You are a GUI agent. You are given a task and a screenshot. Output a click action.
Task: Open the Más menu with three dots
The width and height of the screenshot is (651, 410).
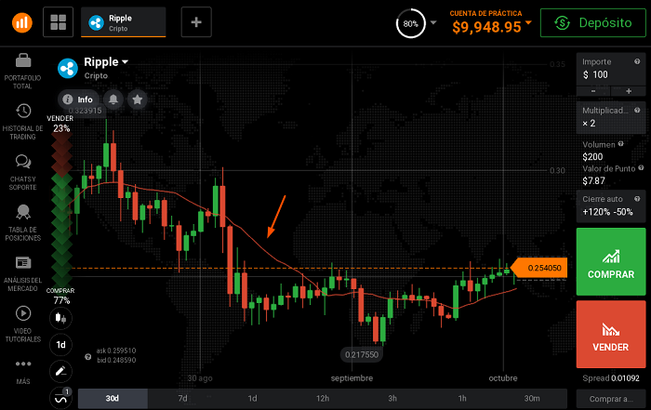pyautogui.click(x=23, y=372)
